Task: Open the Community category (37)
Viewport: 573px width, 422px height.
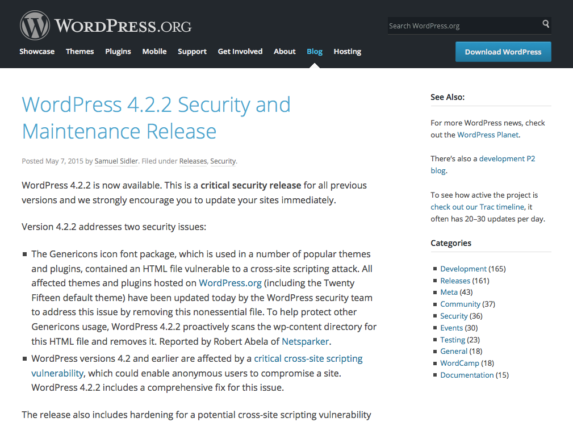Action: click(460, 304)
